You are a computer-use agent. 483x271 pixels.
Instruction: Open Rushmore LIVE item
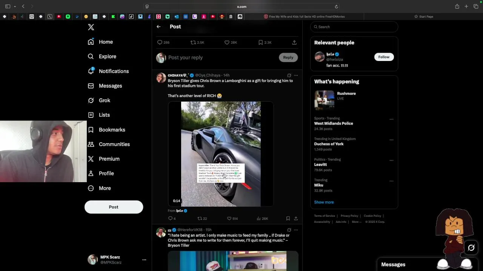click(354, 100)
